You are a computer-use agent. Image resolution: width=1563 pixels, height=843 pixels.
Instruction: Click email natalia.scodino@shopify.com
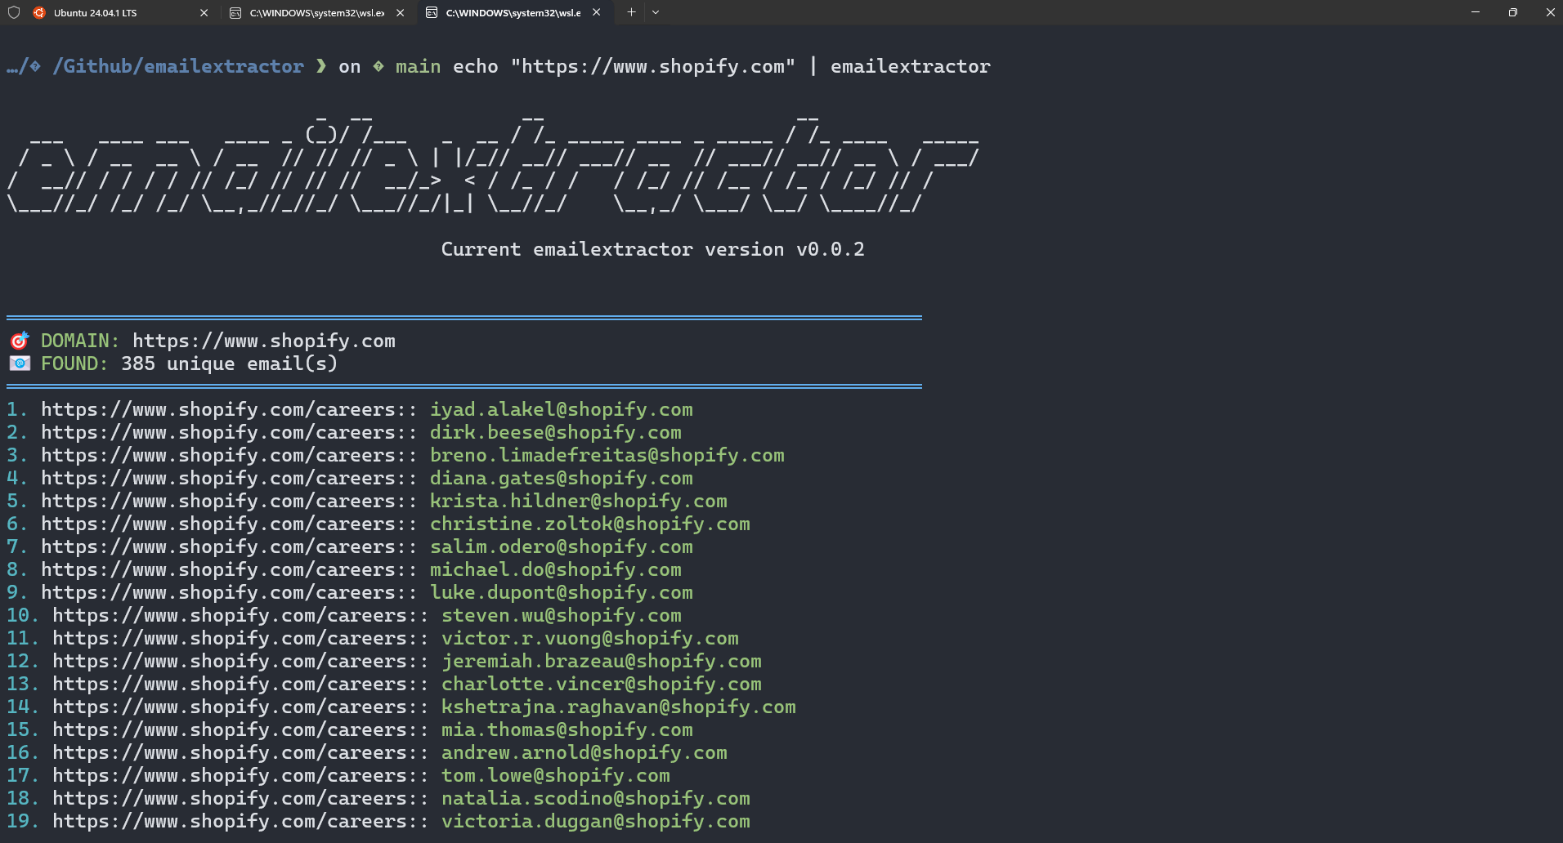pyautogui.click(x=596, y=798)
